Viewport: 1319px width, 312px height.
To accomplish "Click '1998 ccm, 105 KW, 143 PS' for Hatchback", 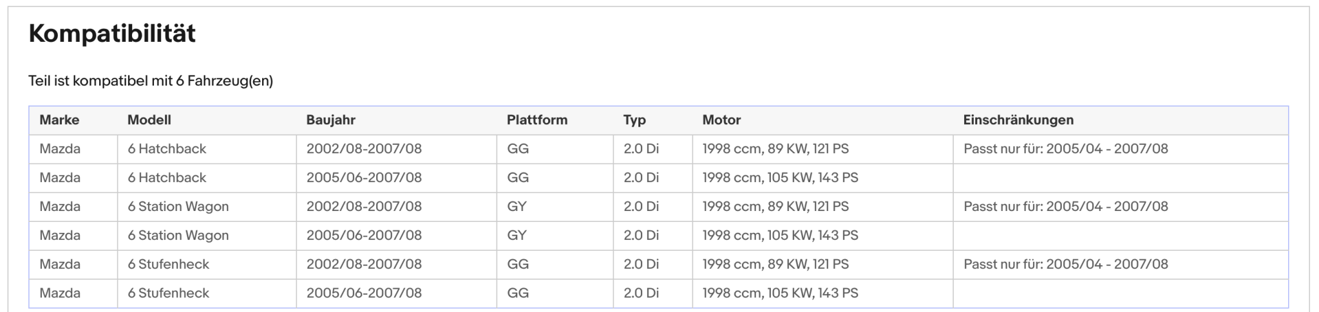I will pos(781,178).
